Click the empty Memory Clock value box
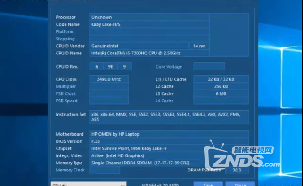This screenshot has width=303, height=186. coord(105,170)
